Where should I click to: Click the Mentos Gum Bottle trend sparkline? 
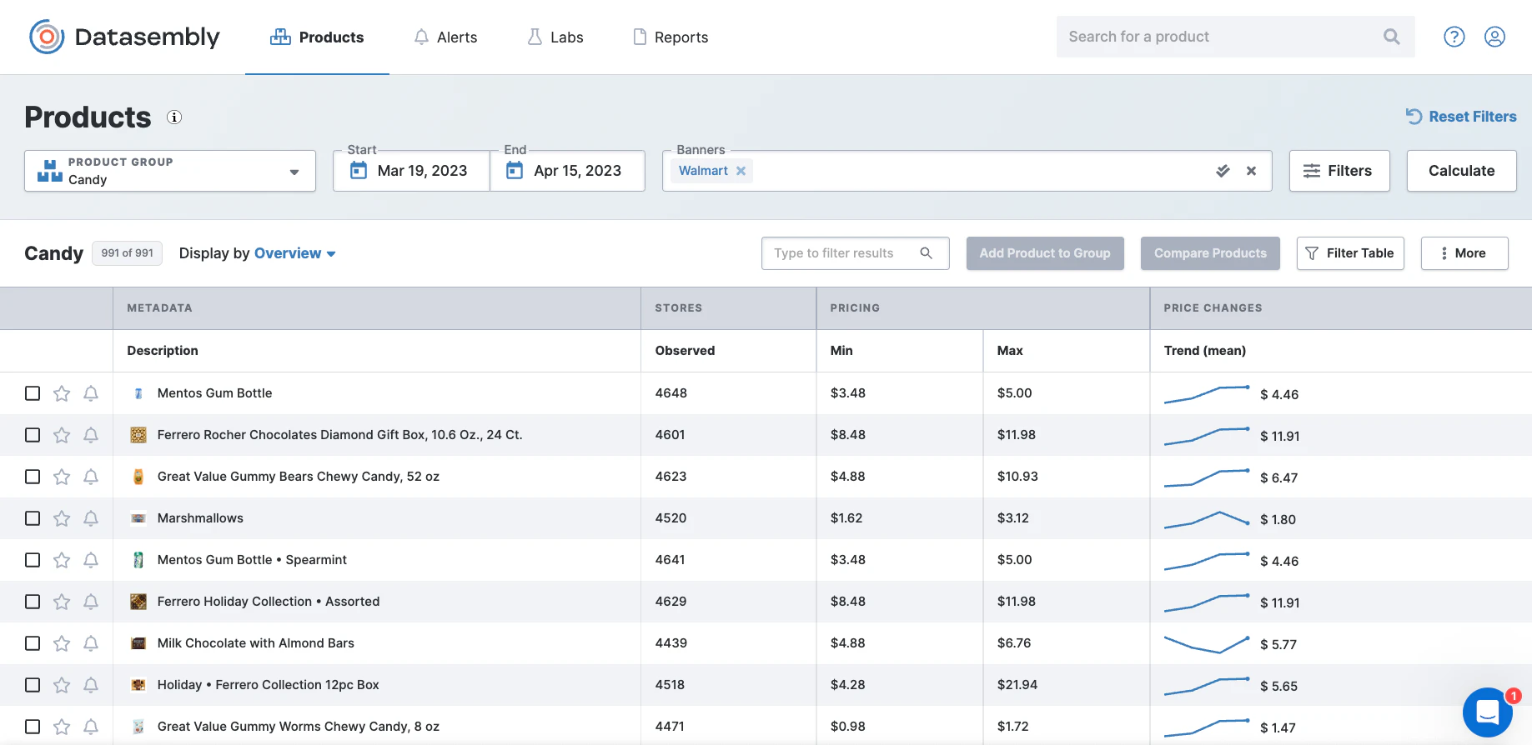point(1207,394)
